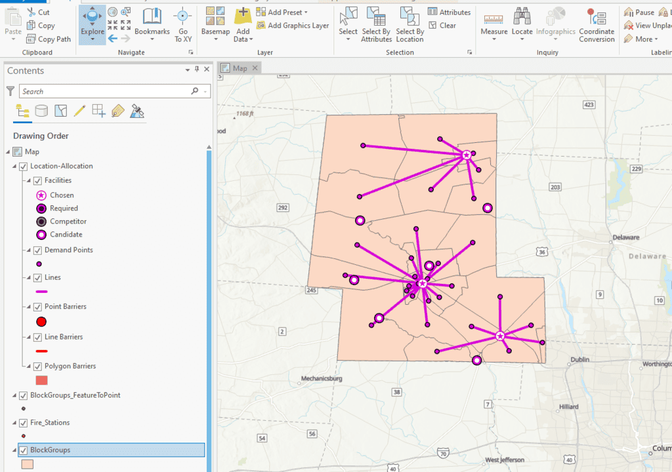Switch to List By Labeling tag
The width and height of the screenshot is (672, 472).
pyautogui.click(x=118, y=111)
